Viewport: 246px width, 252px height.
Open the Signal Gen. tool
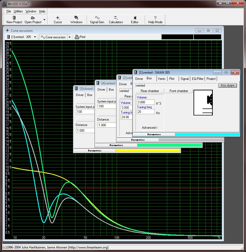[x=97, y=20]
